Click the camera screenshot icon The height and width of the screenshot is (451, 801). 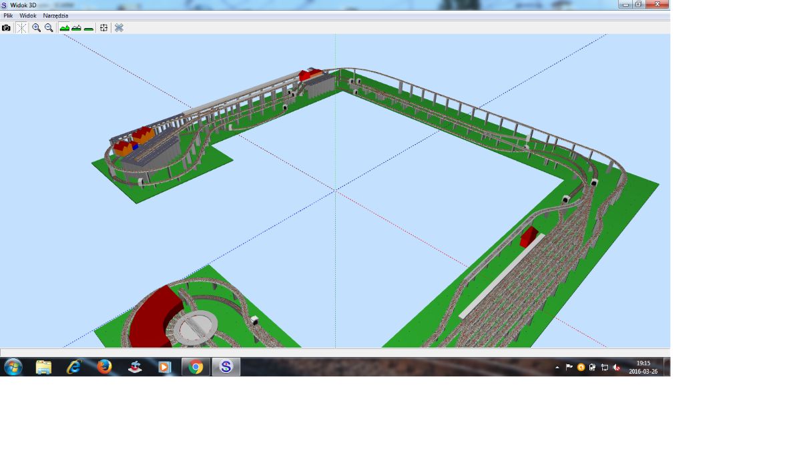[x=6, y=28]
